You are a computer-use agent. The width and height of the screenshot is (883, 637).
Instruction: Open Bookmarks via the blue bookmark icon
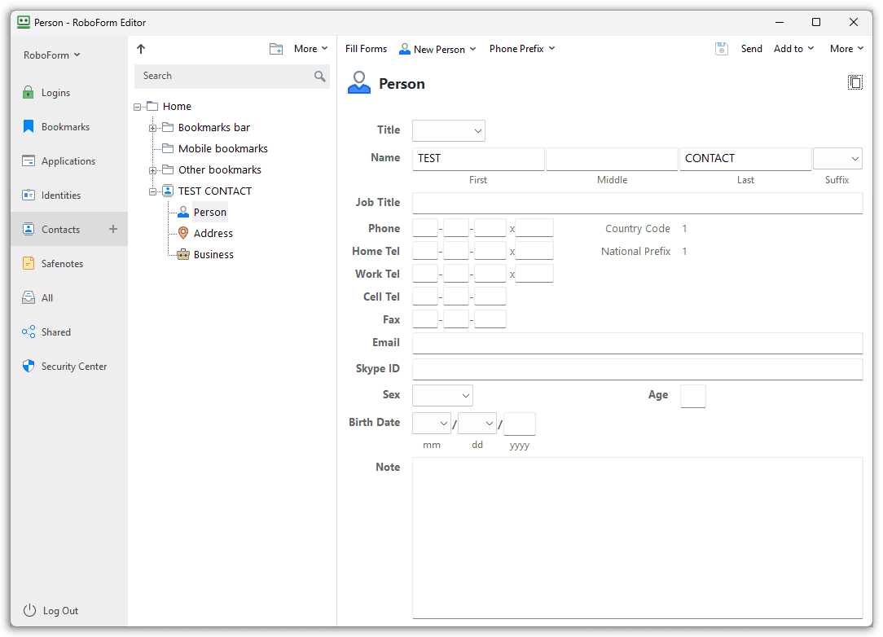(29, 127)
